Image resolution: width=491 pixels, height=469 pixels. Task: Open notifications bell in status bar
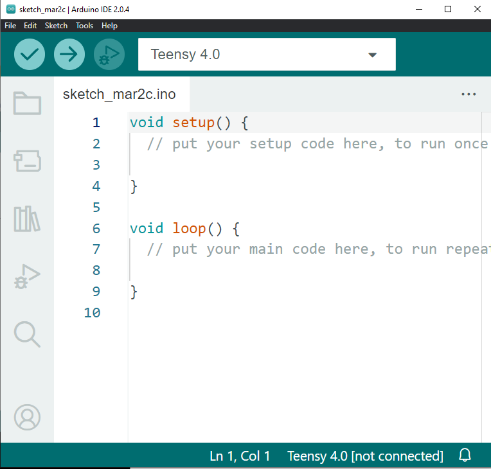[465, 456]
